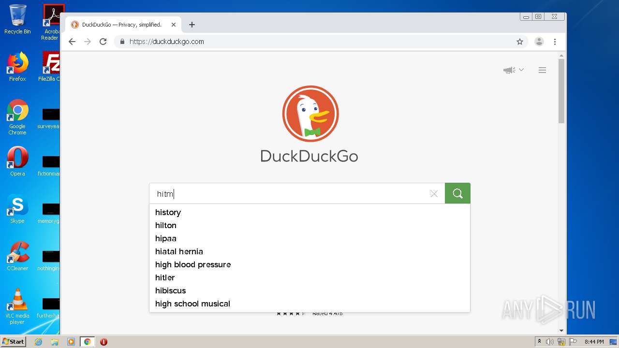619x348 pixels.
Task: Select the Skype desktop shortcut
Action: [17, 209]
